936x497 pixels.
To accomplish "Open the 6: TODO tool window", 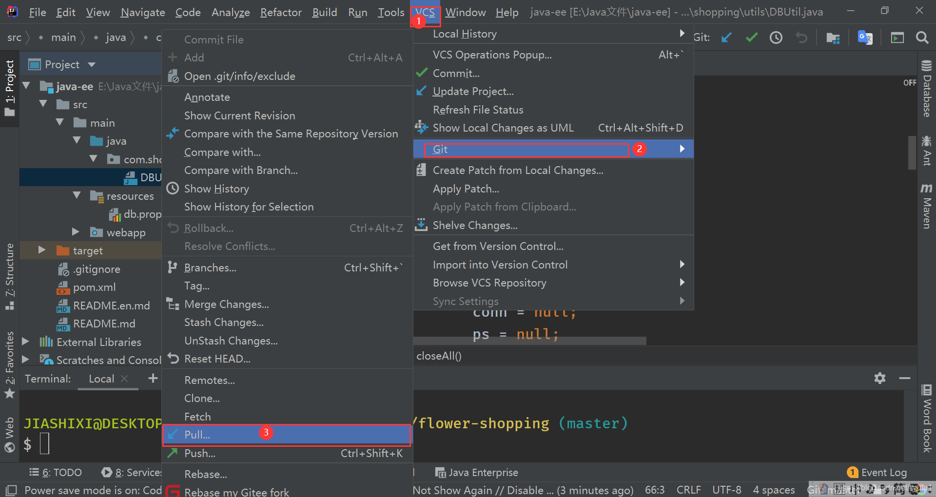I will point(56,472).
